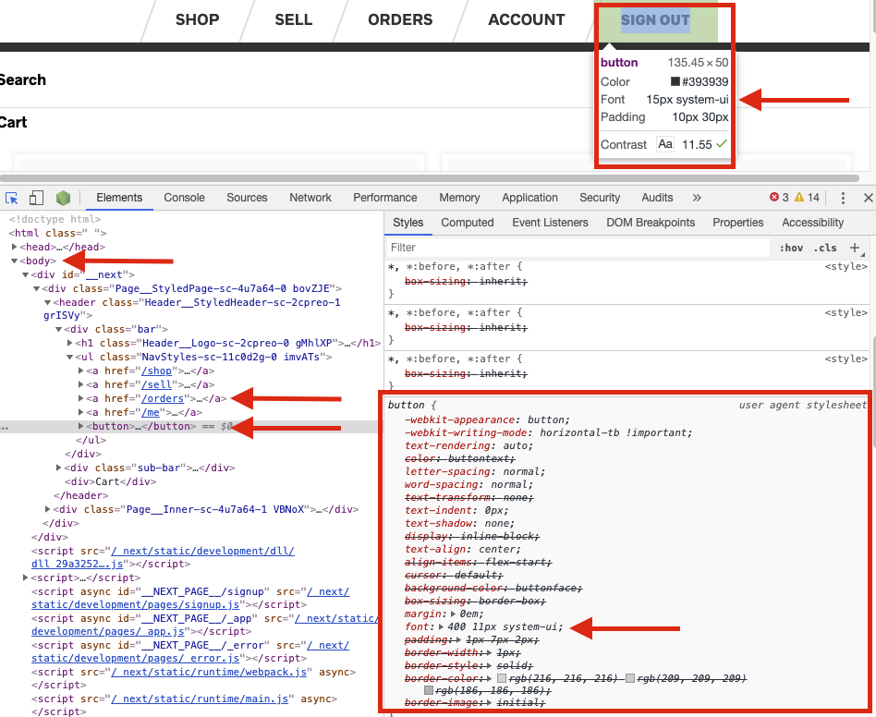The width and height of the screenshot is (876, 717).
Task: Click the /me href link in DOM
Action: (x=151, y=413)
